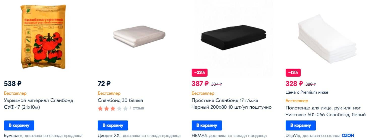Add Простыня Спанбонд Черный to cart
The width and height of the screenshot is (369, 140).
click(207, 125)
